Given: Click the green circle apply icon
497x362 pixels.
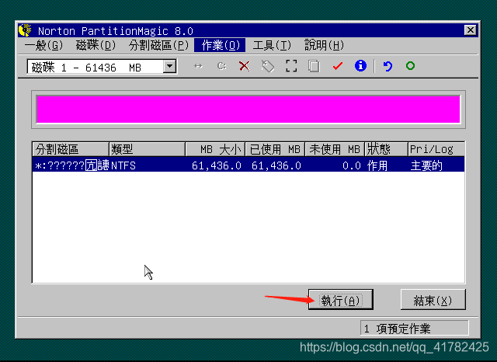Looking at the screenshot, I should (410, 66).
